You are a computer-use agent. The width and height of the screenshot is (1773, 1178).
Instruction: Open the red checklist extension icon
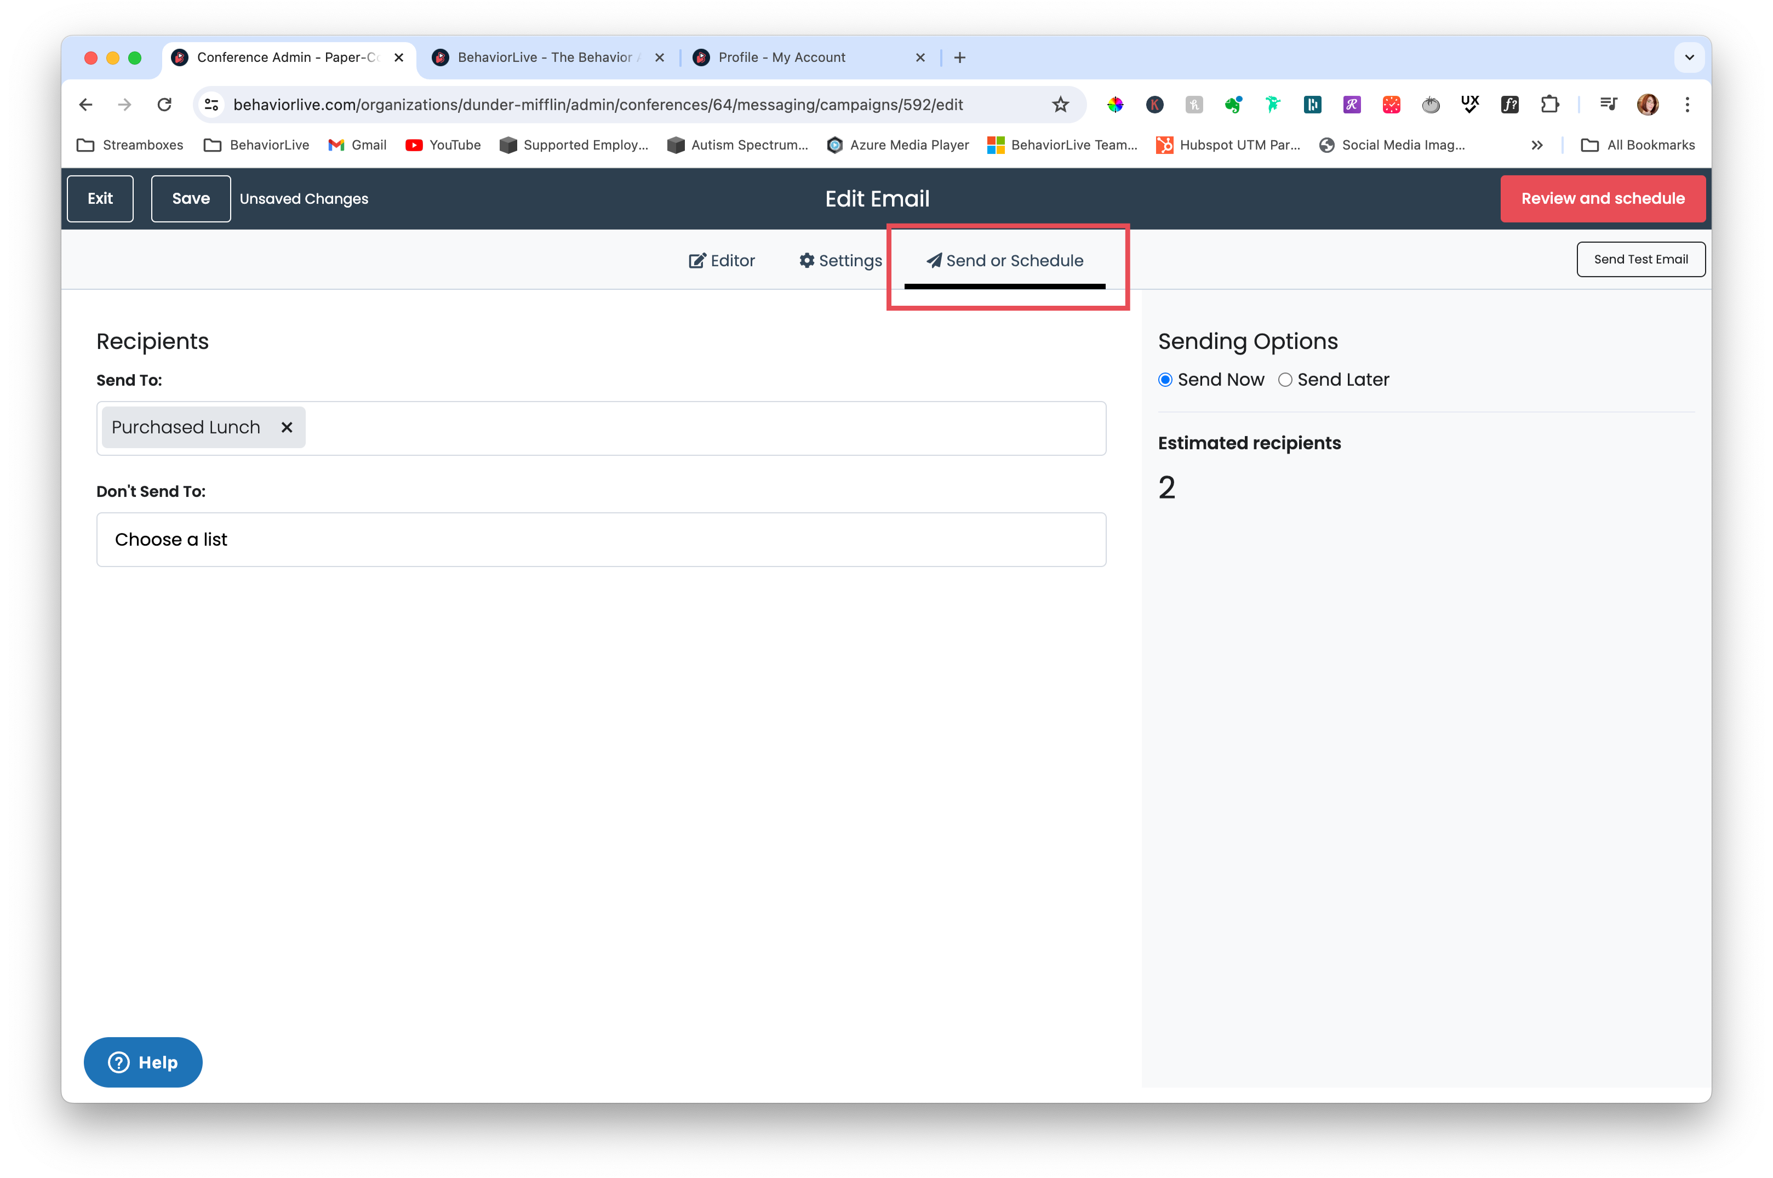pyautogui.click(x=1391, y=105)
